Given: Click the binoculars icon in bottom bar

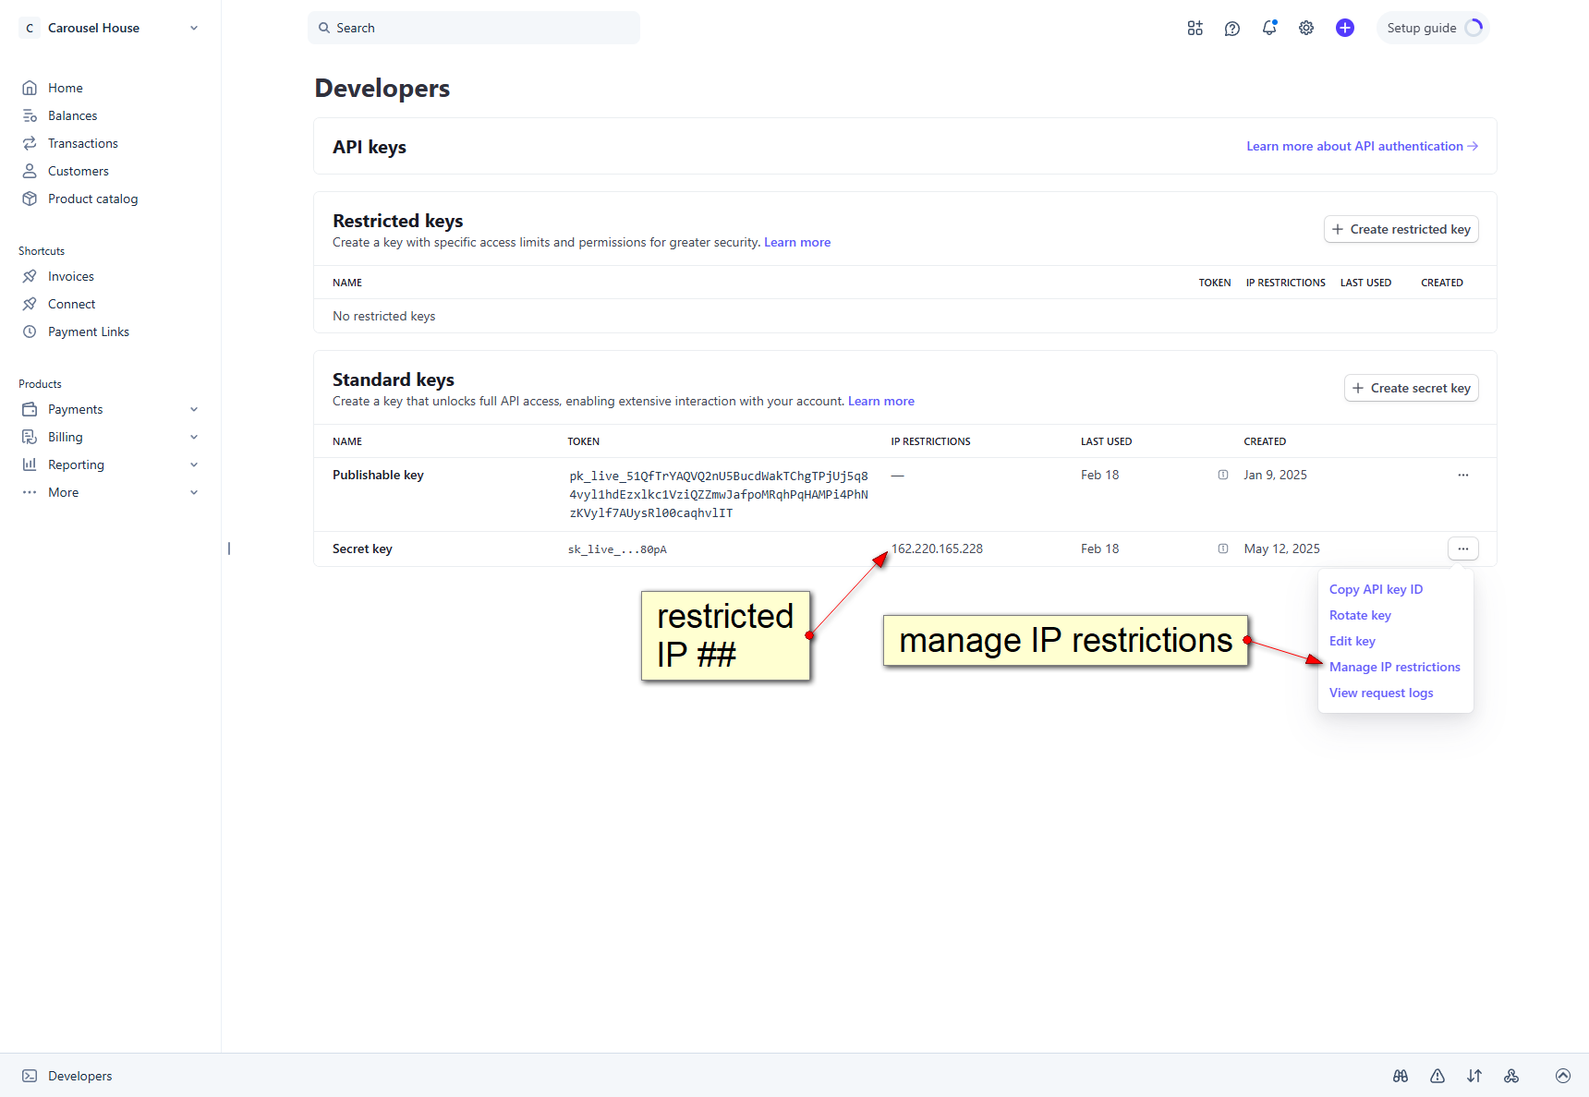Looking at the screenshot, I should pos(1401,1076).
